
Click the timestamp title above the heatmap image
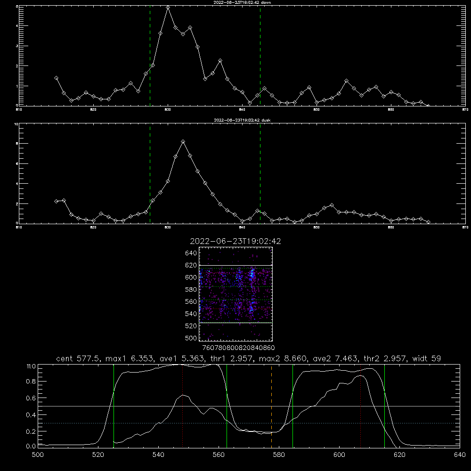[x=235, y=241]
